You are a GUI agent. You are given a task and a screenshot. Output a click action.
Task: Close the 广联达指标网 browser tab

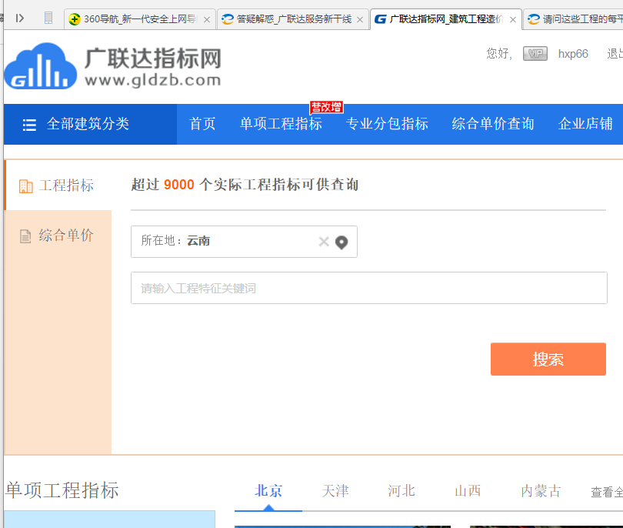point(513,19)
